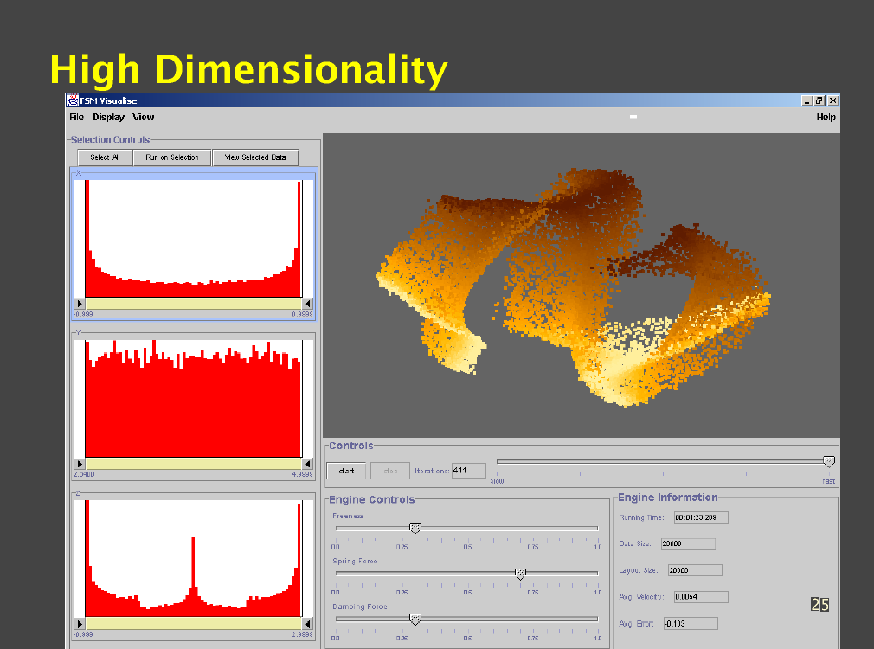Click the Avg. Error field

click(x=691, y=623)
